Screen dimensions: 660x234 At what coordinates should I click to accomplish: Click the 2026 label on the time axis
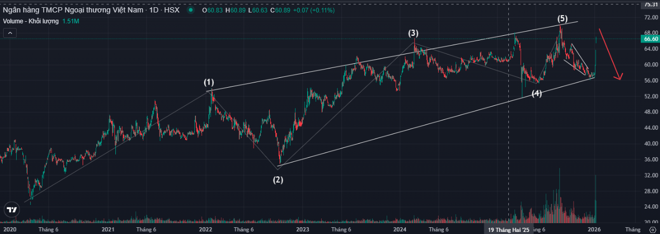[594, 229]
